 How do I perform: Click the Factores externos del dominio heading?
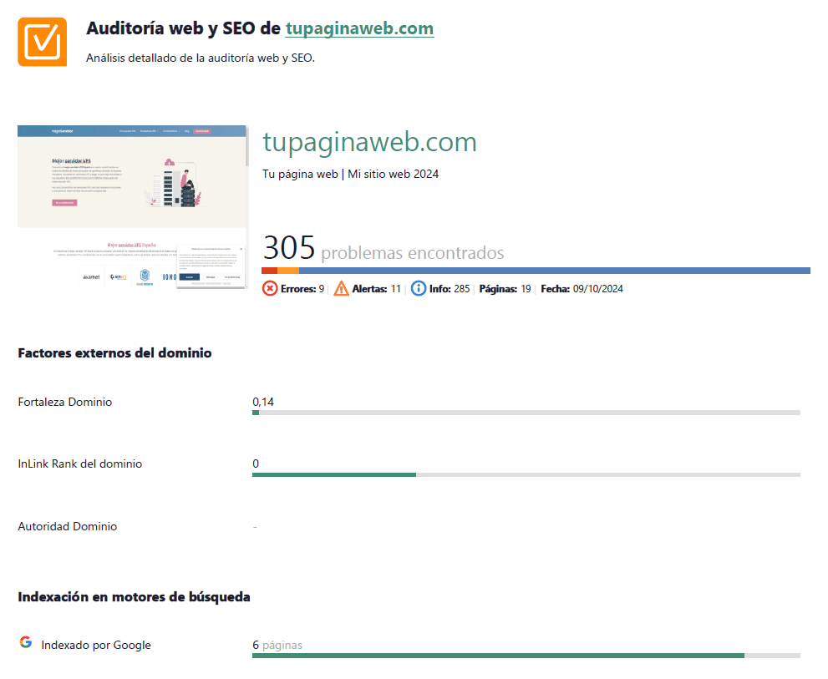114,353
